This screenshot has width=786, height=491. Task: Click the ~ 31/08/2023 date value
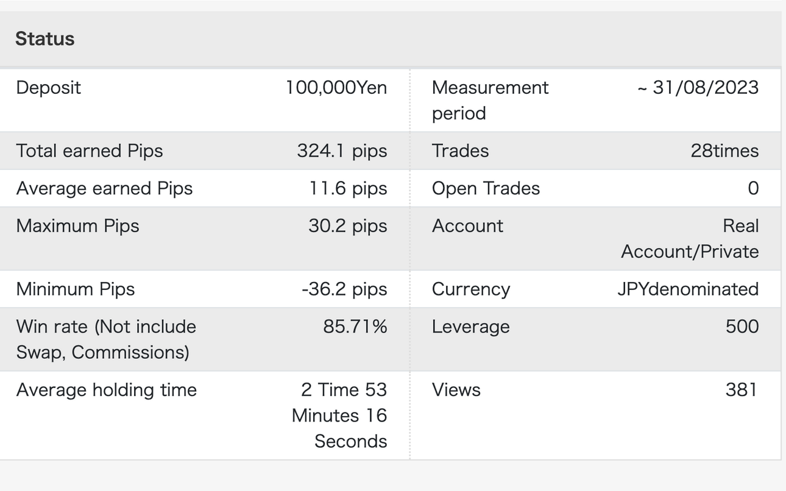[698, 88]
